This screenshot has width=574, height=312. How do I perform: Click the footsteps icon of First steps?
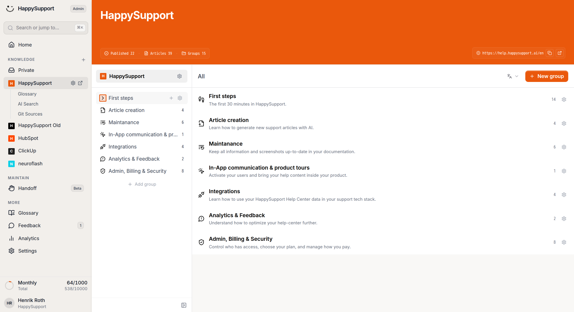pyautogui.click(x=201, y=99)
